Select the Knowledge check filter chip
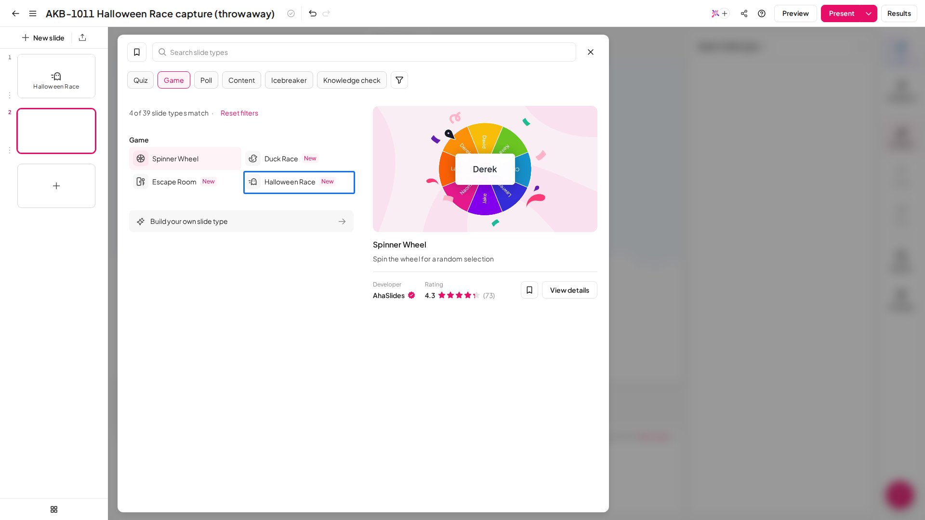 pyautogui.click(x=352, y=80)
